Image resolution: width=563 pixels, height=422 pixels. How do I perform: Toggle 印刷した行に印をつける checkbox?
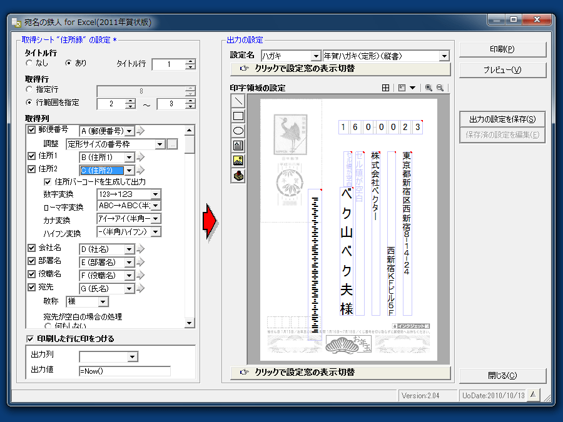(30, 339)
